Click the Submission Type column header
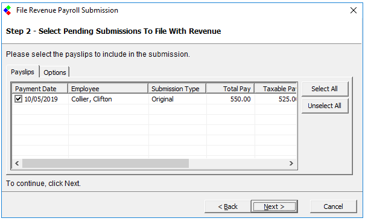This screenshot has height=221, width=368. 177,89
